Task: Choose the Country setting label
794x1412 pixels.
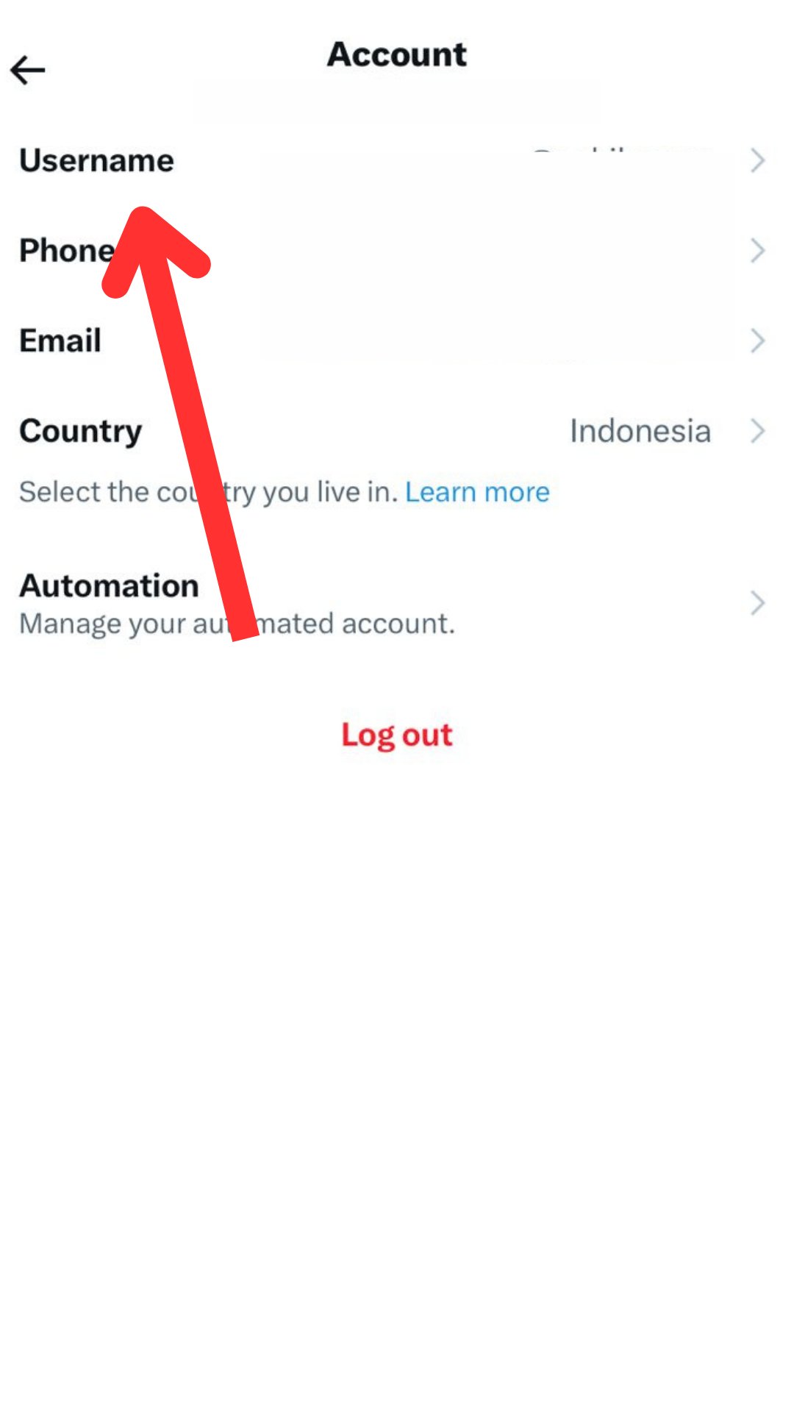Action: pyautogui.click(x=81, y=432)
